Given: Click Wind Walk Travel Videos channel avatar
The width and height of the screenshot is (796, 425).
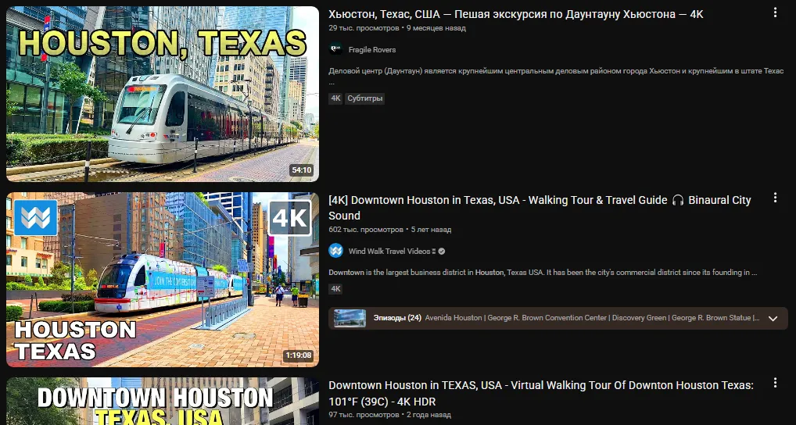Looking at the screenshot, I should [335, 251].
